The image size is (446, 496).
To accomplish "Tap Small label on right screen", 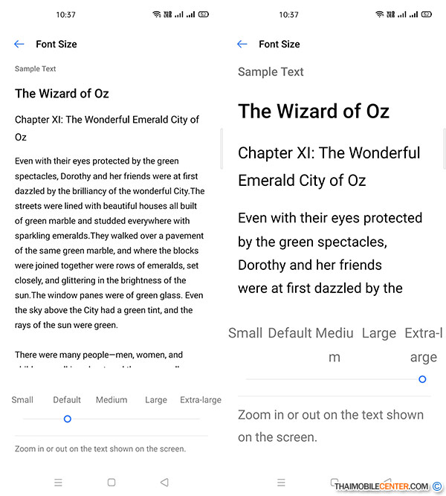I will (245, 333).
